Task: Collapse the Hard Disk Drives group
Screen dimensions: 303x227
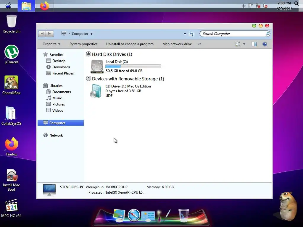Action: tap(88, 54)
